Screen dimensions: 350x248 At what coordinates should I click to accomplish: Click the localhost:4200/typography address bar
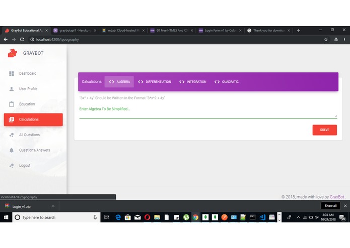click(x=57, y=40)
